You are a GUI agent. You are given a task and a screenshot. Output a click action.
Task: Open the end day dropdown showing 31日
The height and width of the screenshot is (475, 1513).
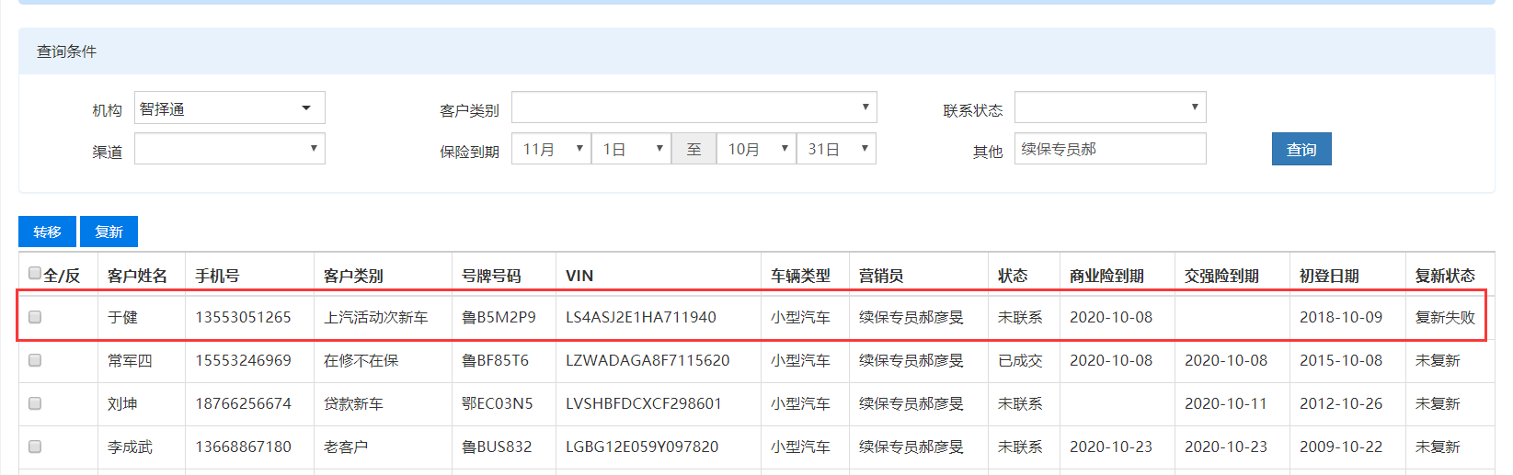point(836,149)
